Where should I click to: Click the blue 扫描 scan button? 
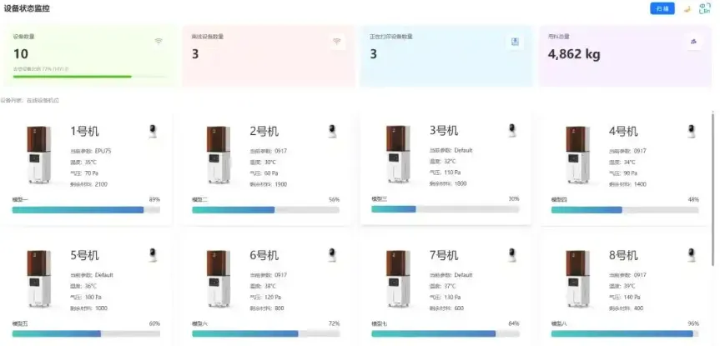coord(662,8)
